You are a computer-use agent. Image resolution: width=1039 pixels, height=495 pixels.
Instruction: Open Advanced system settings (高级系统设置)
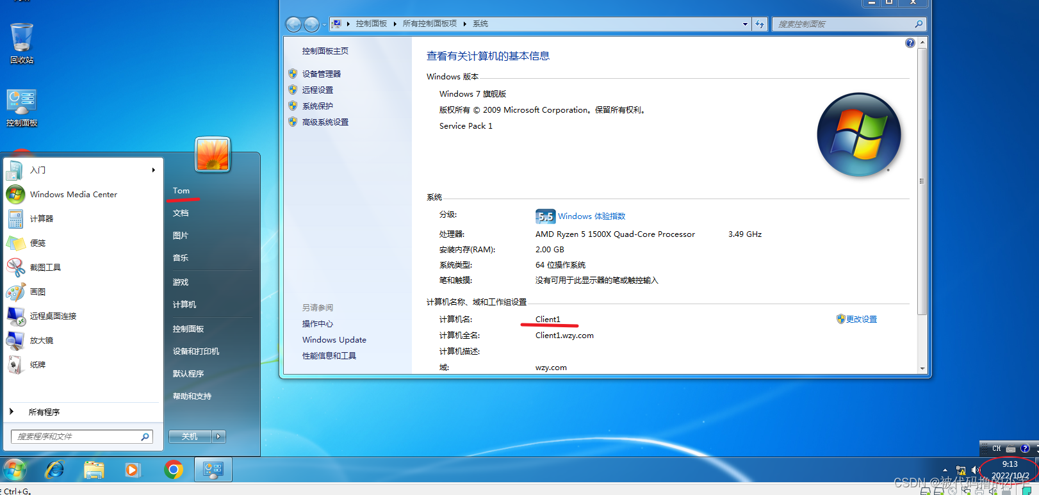coord(325,122)
